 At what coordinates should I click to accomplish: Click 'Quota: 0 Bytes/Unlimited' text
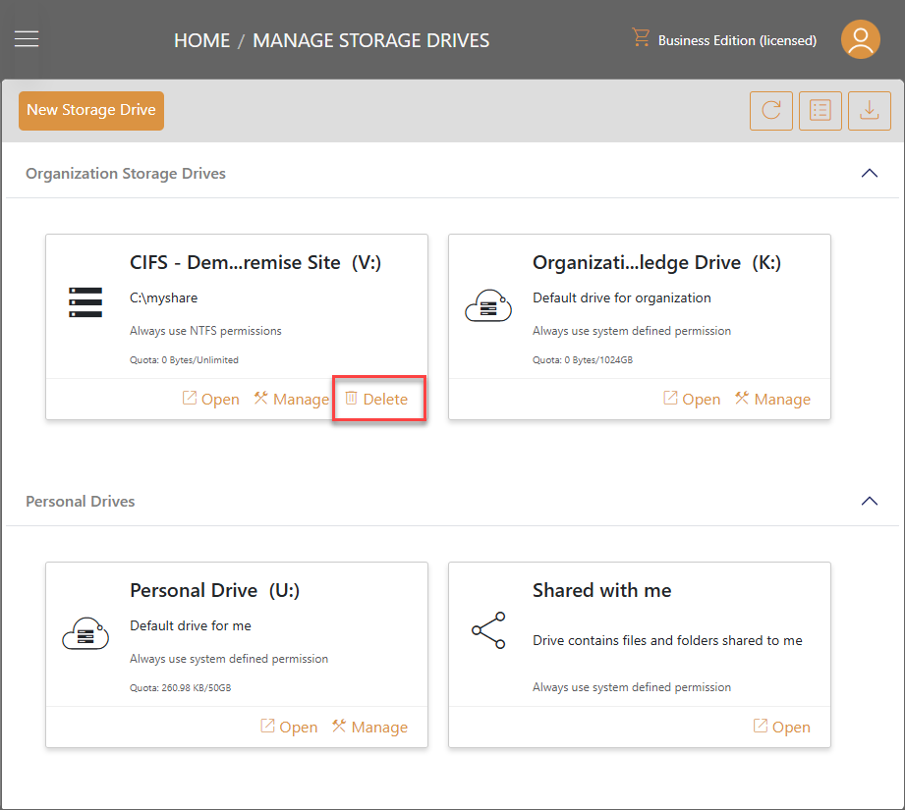point(184,360)
